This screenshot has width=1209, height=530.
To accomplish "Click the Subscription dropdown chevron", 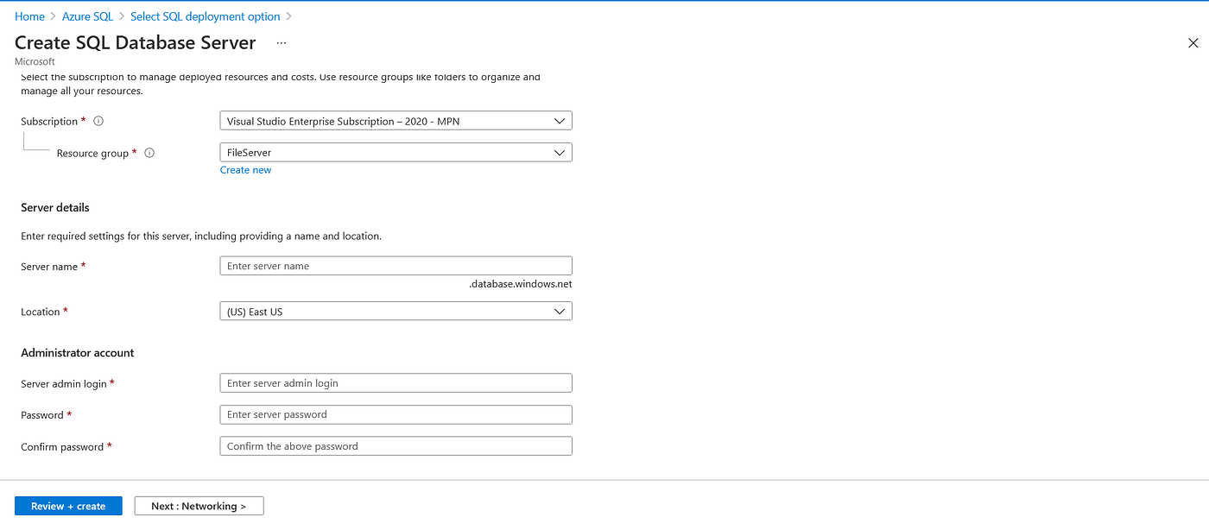I will click(x=561, y=120).
